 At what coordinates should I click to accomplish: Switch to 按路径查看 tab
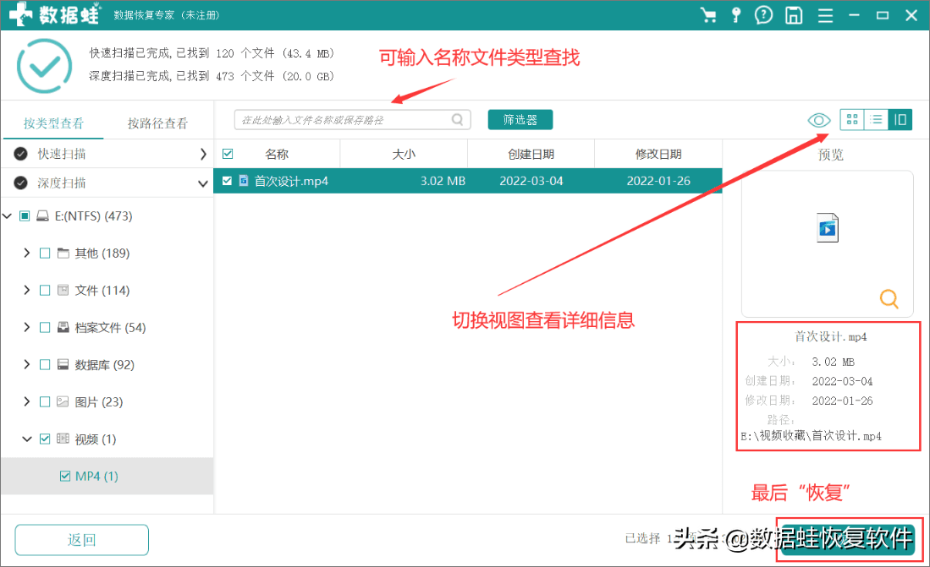tap(157, 123)
